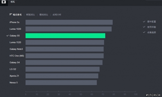The width and height of the screenshot is (162, 97).
Task: Open the 样张对比 tab
Action: point(30,15)
